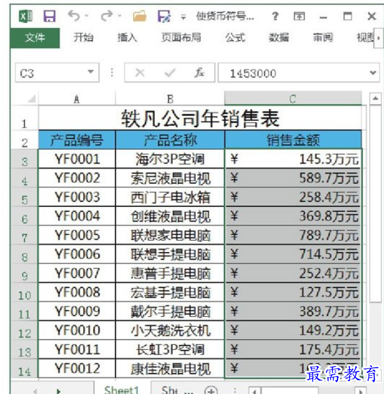
Task: Select row 12 header
Action: [x=24, y=330]
